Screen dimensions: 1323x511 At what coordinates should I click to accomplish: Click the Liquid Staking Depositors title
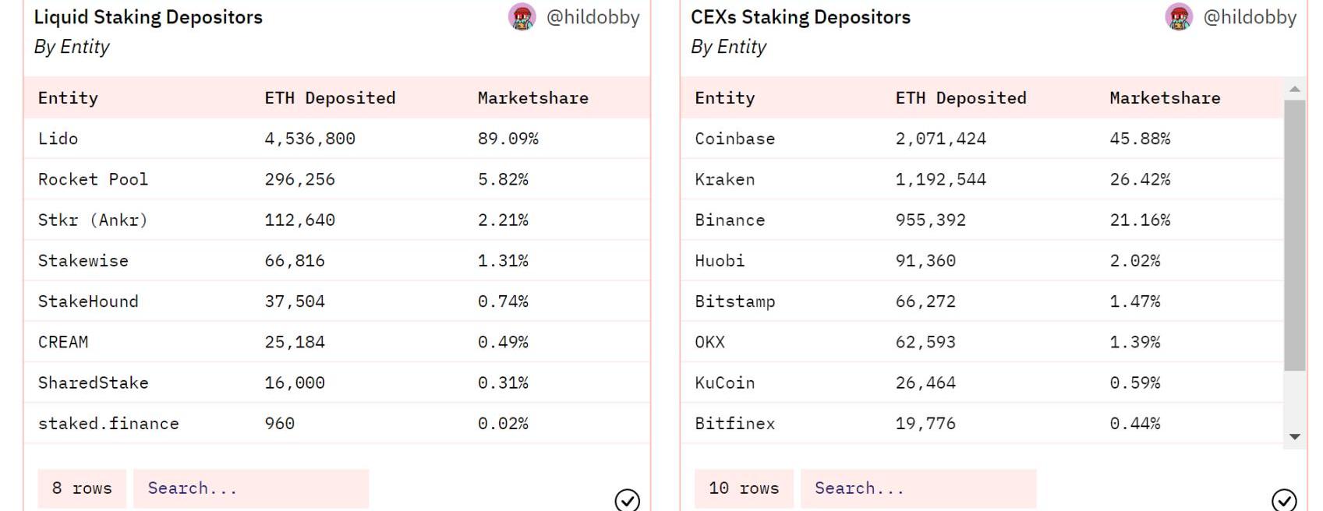pos(148,17)
